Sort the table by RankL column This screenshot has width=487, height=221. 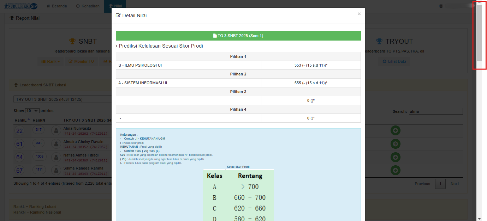[x=22, y=120]
